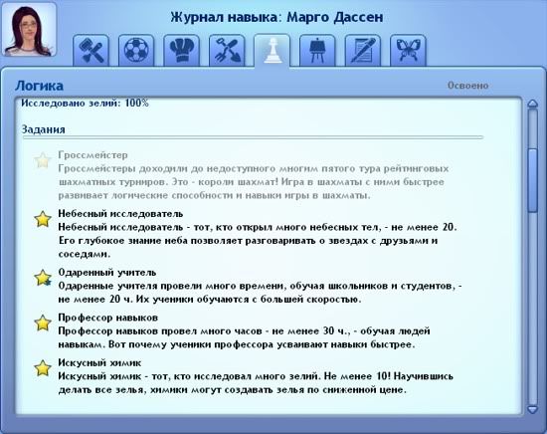
Task: Click the Освоено status label
Action: [467, 86]
